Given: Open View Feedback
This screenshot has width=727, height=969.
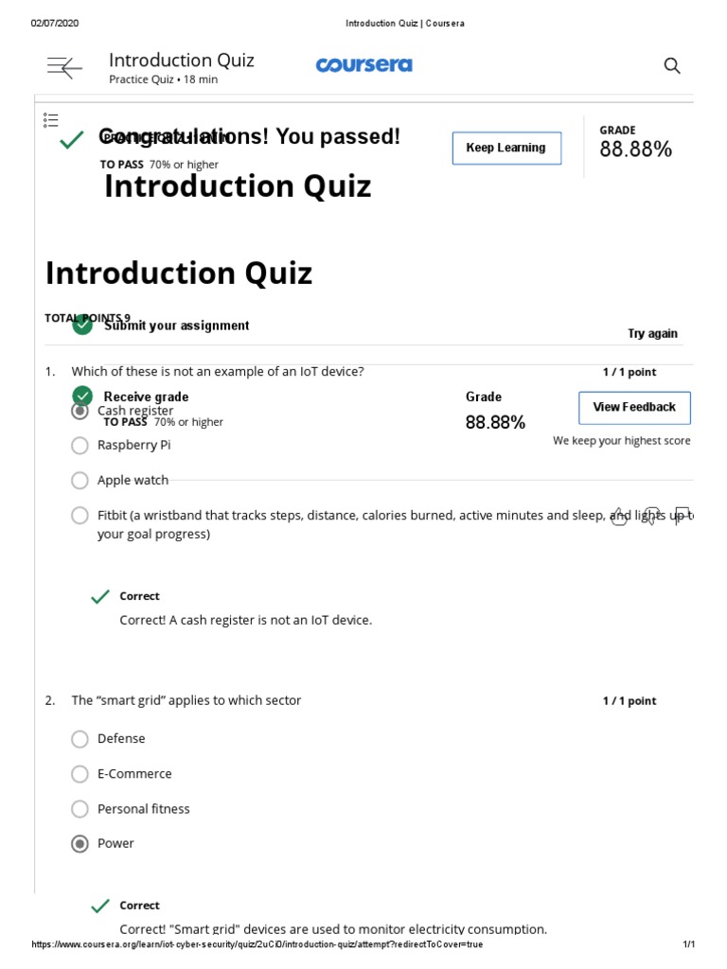Looking at the screenshot, I should coord(634,408).
